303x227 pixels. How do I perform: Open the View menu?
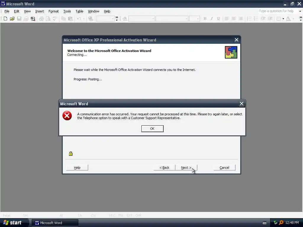point(27,11)
